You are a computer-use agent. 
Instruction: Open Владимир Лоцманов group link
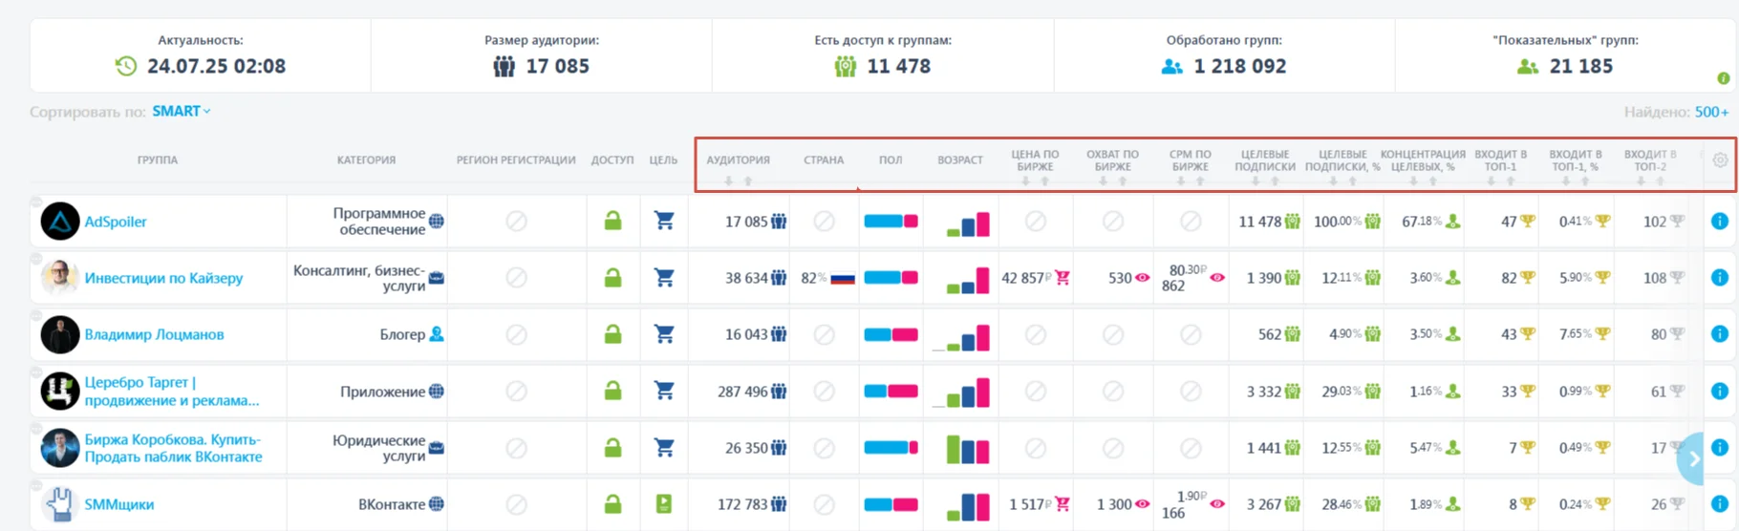pyautogui.click(x=154, y=334)
